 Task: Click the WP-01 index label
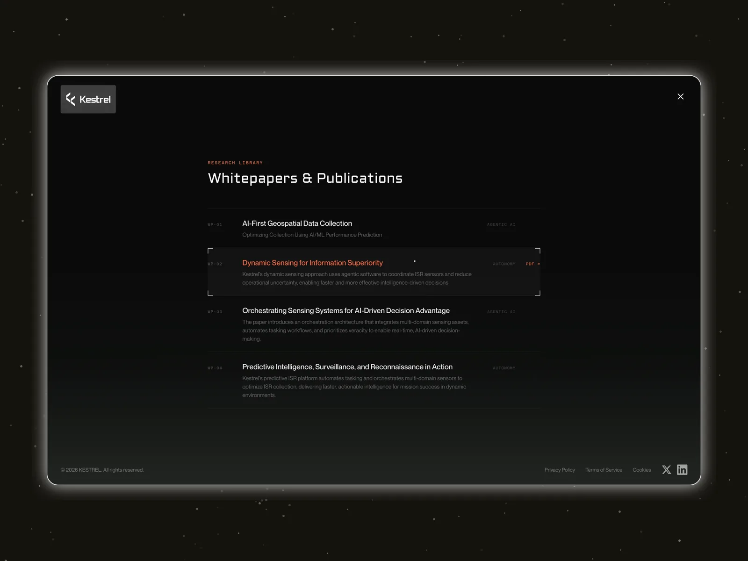pyautogui.click(x=215, y=225)
